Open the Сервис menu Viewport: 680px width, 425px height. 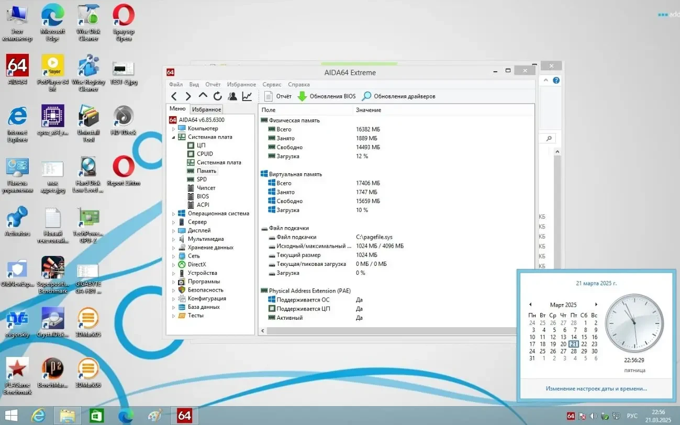coord(272,84)
